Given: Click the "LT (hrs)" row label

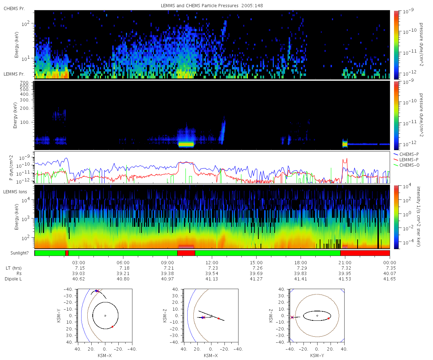Looking at the screenshot, I should (13, 268).
